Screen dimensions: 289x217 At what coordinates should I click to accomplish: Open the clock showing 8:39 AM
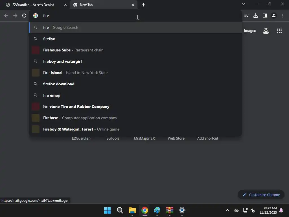coord(268,210)
